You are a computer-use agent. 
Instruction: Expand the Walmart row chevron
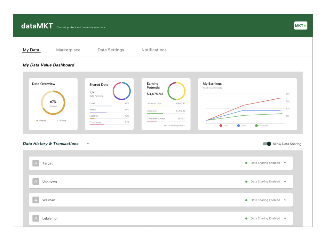tap(285, 200)
